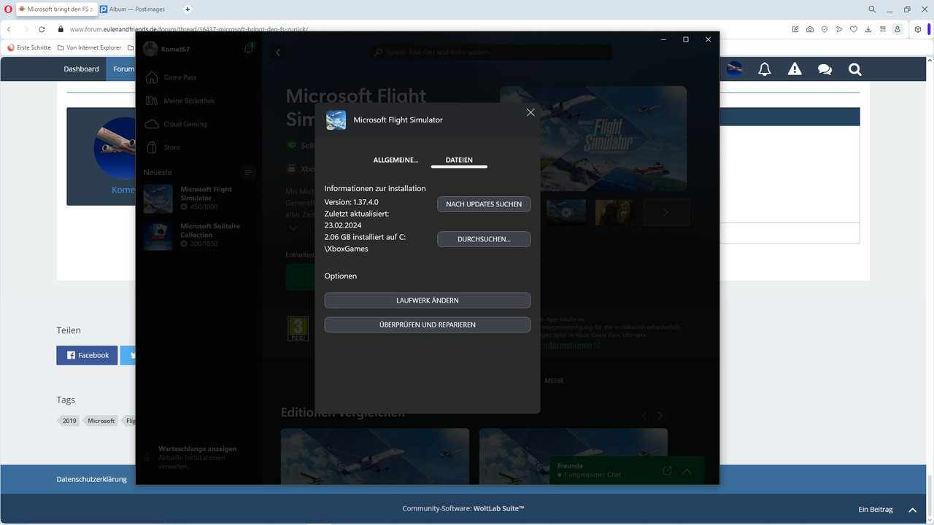Click '2.06 GB installiert auf C:' text
The image size is (934, 525).
(365, 237)
